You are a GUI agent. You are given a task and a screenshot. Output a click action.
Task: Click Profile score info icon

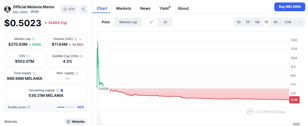[29, 107]
